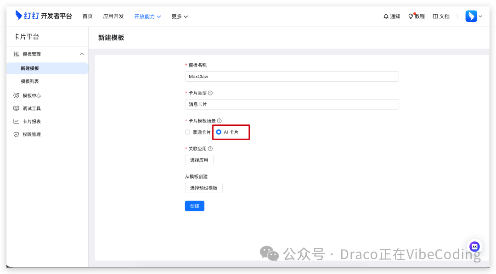
Task: Open 调试工具 debugging tools
Action: point(32,108)
